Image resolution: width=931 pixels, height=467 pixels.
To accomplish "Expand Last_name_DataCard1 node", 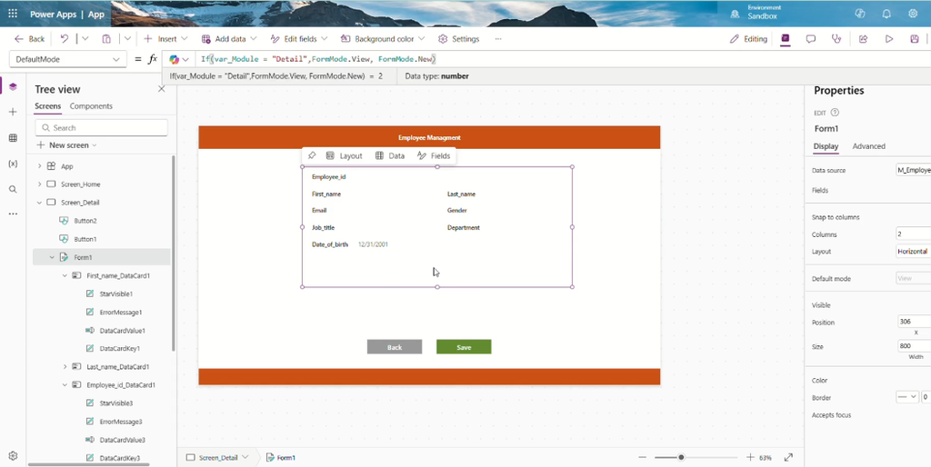I will (x=65, y=367).
